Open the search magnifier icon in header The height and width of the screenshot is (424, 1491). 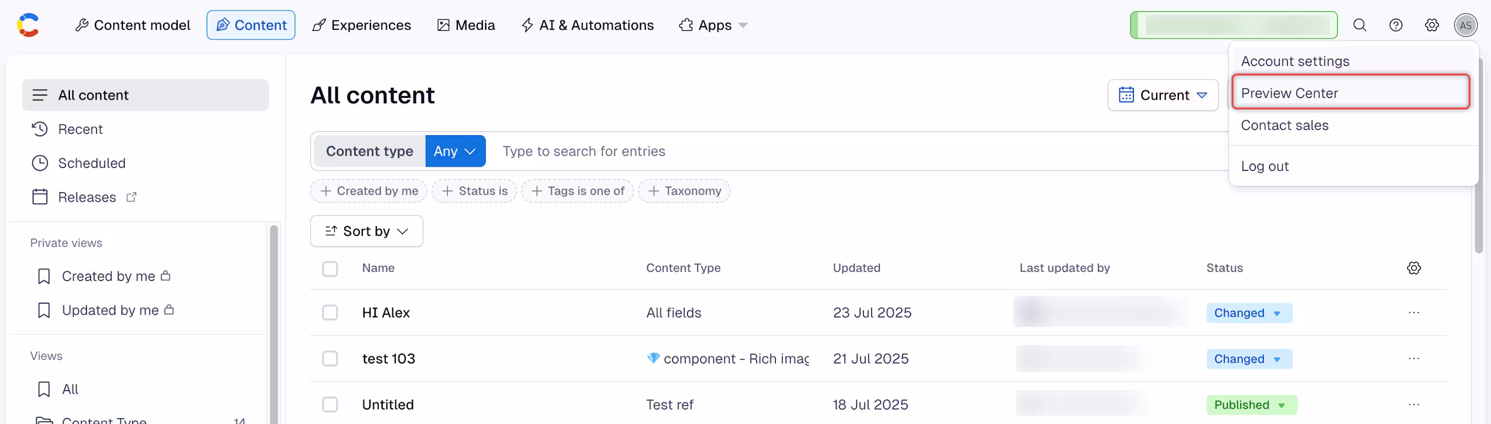(1359, 25)
